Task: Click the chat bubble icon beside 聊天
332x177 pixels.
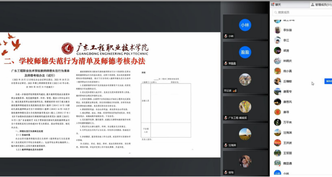Action: click(x=273, y=5)
